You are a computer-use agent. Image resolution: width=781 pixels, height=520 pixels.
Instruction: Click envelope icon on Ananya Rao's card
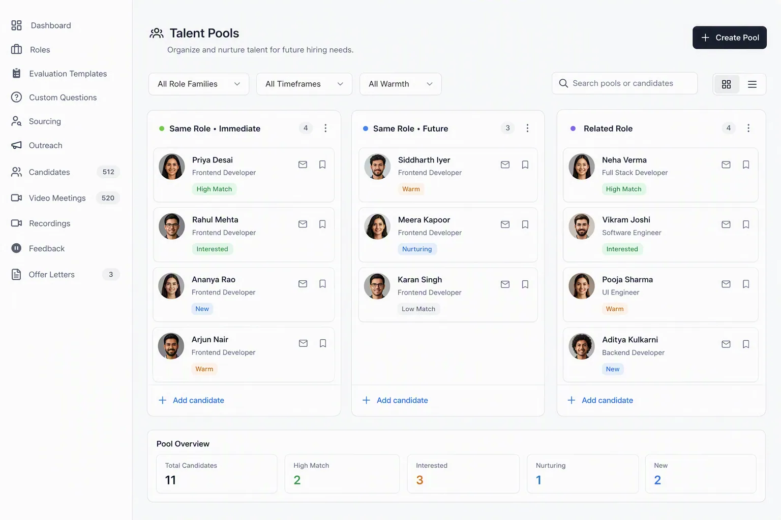(303, 284)
